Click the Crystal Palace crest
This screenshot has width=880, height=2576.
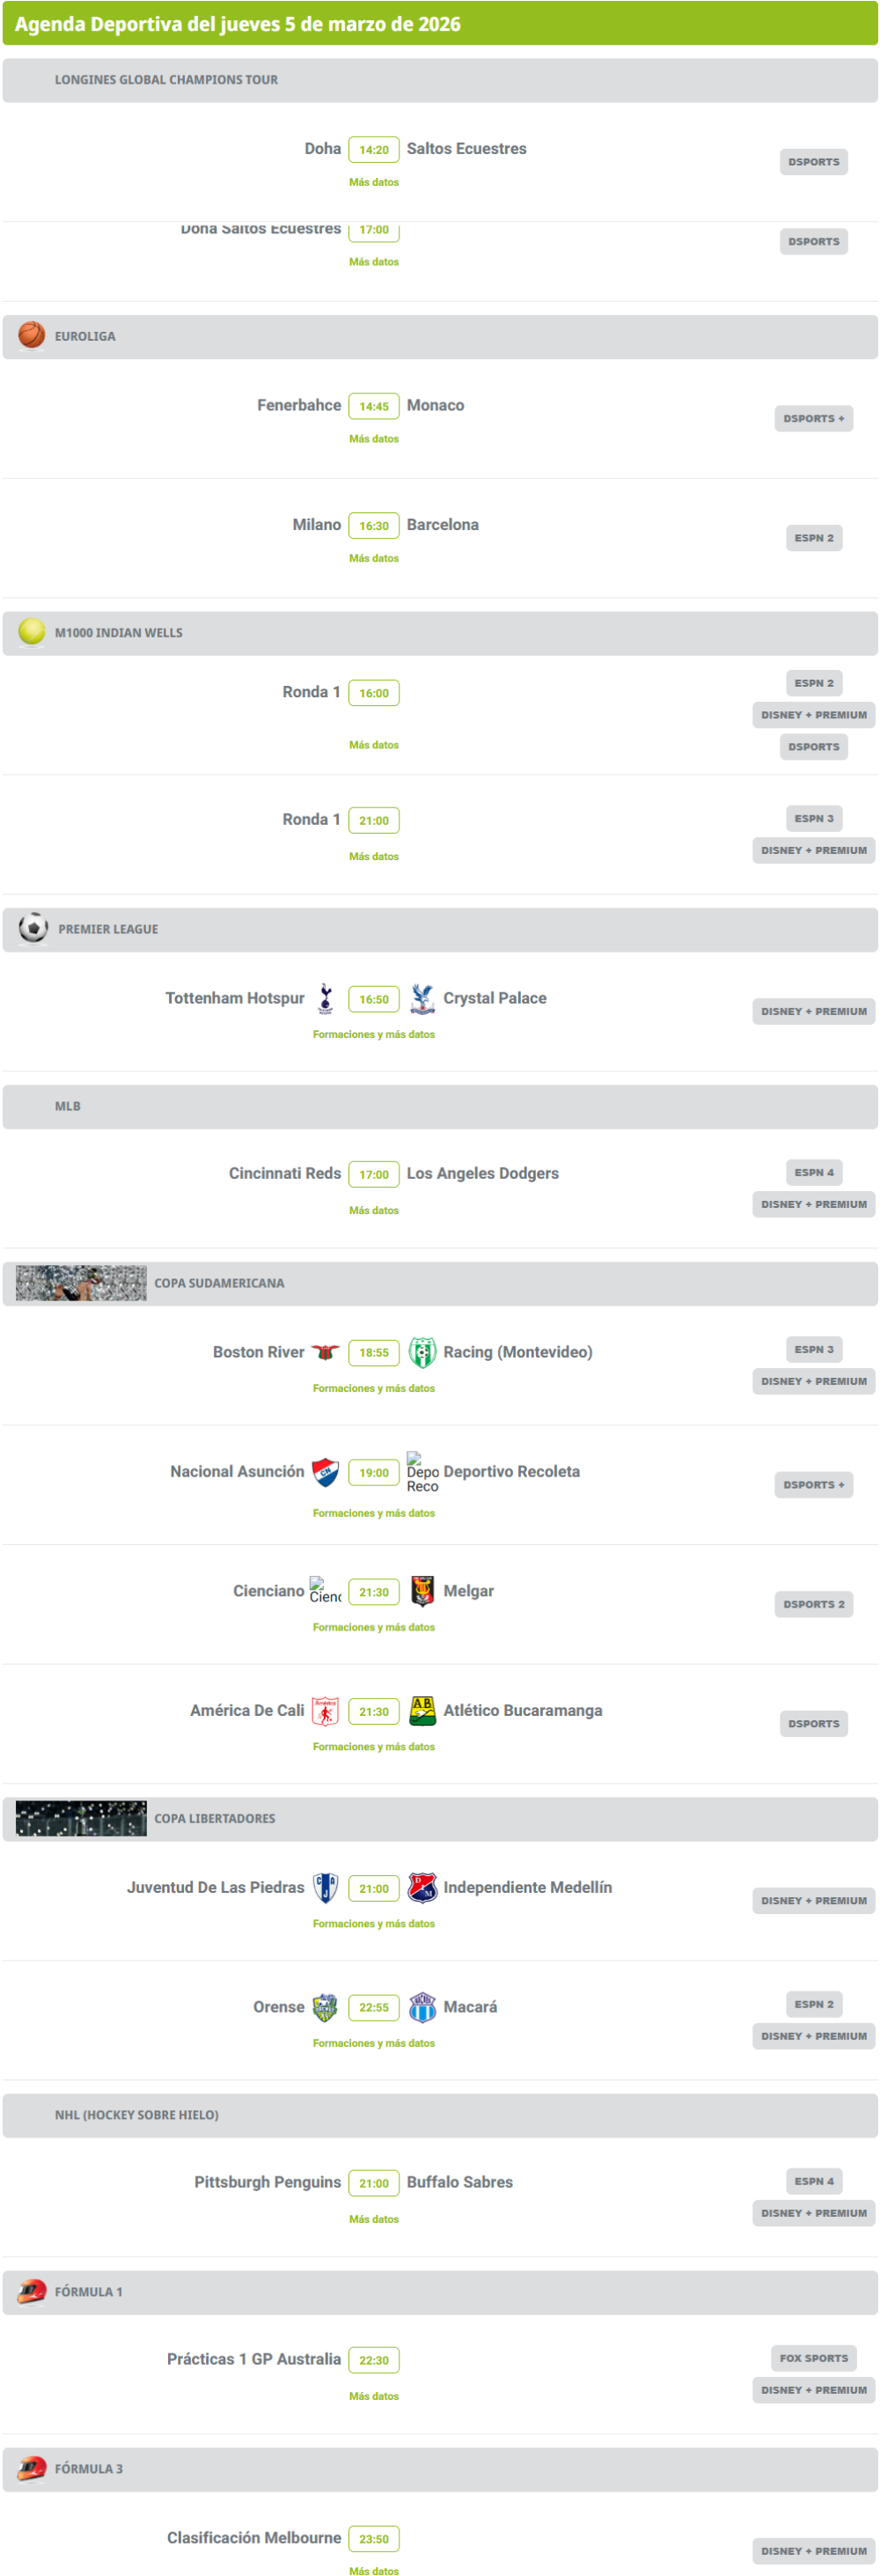click(422, 998)
